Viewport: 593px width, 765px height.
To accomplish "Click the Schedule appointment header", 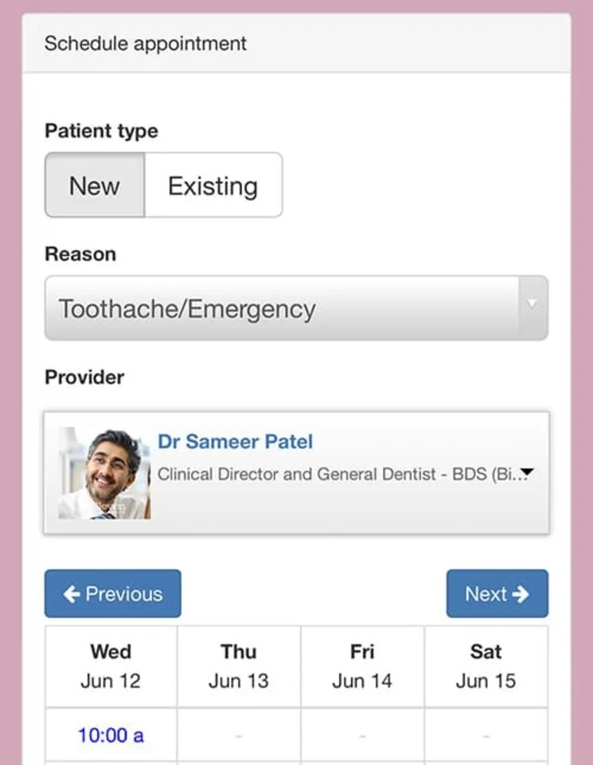I will tap(146, 43).
